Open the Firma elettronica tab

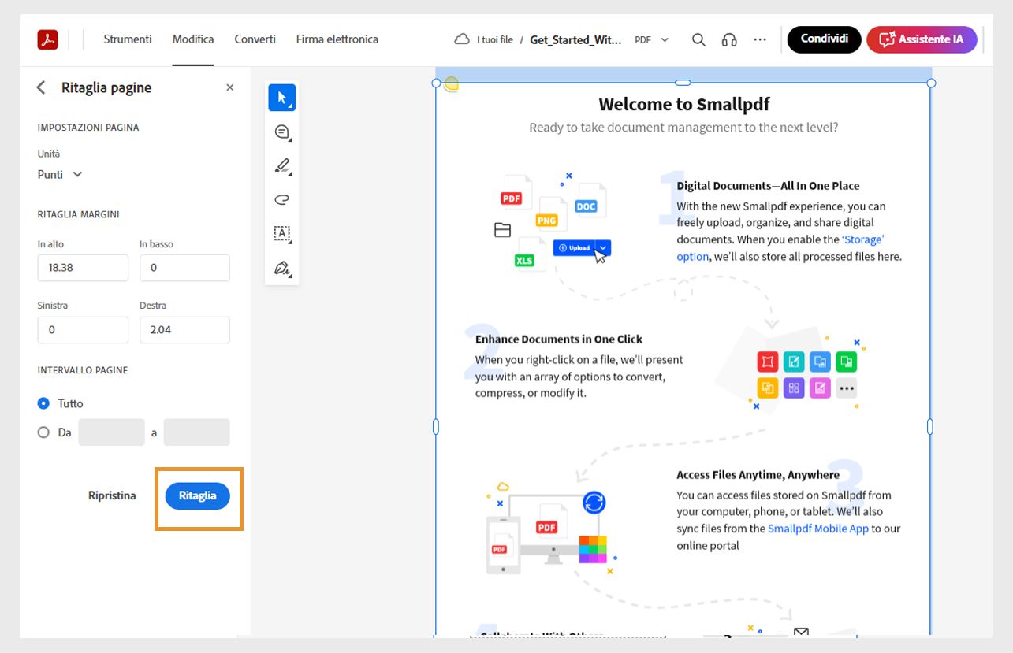click(x=337, y=39)
